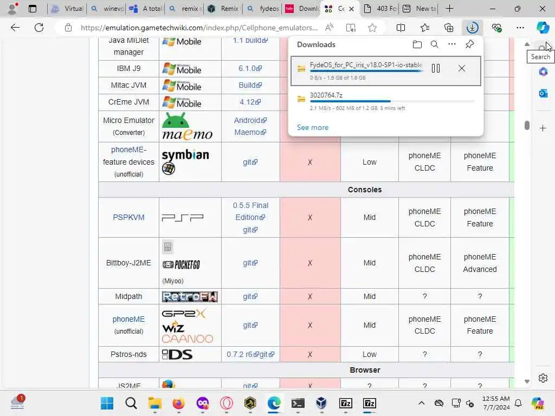The image size is (555, 416).
Task: Open the Favorites list
Action: [425, 28]
